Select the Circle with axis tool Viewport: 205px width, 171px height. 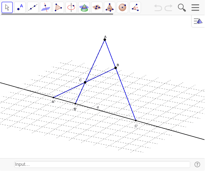[71, 7]
